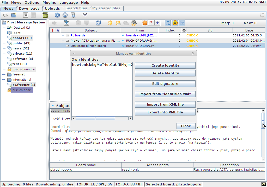
Task: Click the search messages magnifier icon
Action: pos(73,15)
